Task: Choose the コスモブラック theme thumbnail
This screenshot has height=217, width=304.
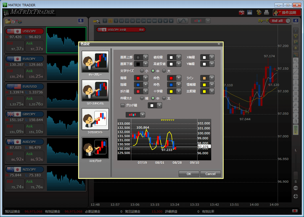Action: pos(95,148)
